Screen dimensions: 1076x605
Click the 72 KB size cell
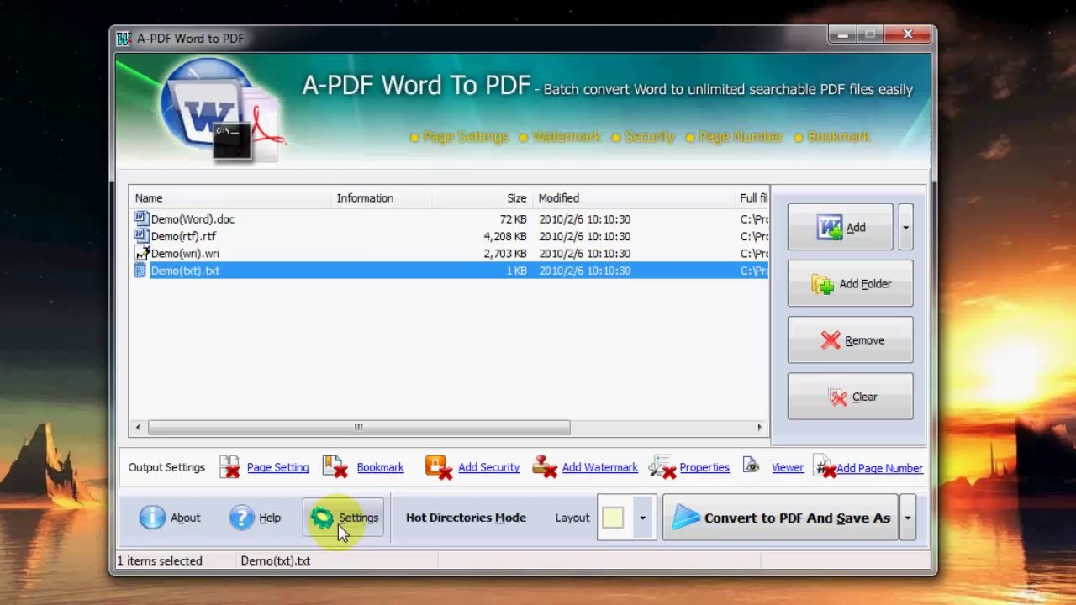coord(513,218)
